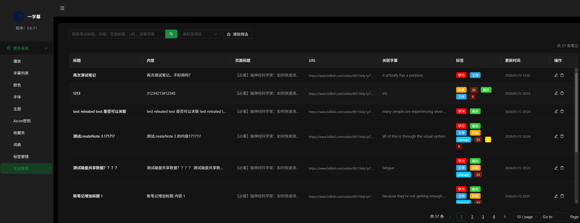Edit the 'test releated text' note
Image resolution: width=580 pixels, height=223 pixels.
tap(556, 111)
